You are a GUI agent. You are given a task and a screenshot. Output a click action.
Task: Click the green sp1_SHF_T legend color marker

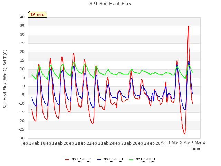click(131, 160)
